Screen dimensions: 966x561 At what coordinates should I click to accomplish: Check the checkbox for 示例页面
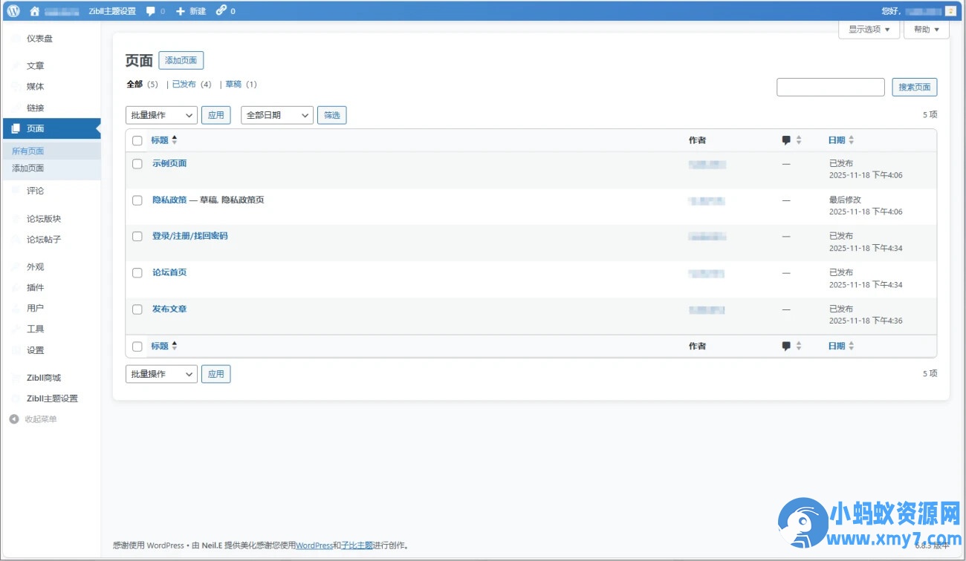tap(137, 164)
